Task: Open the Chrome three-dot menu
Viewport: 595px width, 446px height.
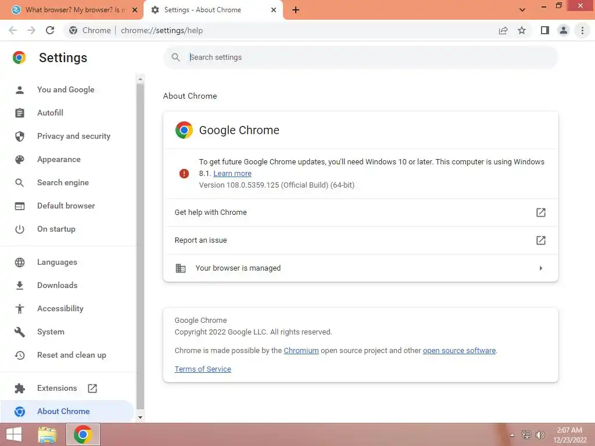Action: (582, 30)
